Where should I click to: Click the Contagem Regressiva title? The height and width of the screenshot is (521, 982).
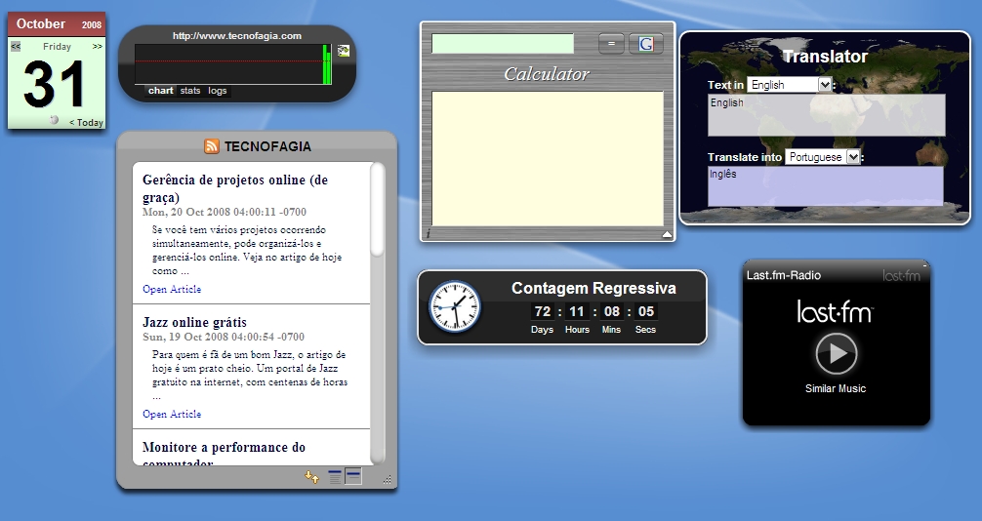pos(593,288)
